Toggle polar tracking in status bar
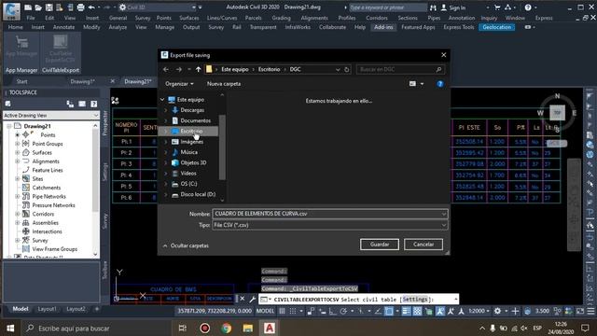The width and height of the screenshot is (597, 336). pos(343,311)
